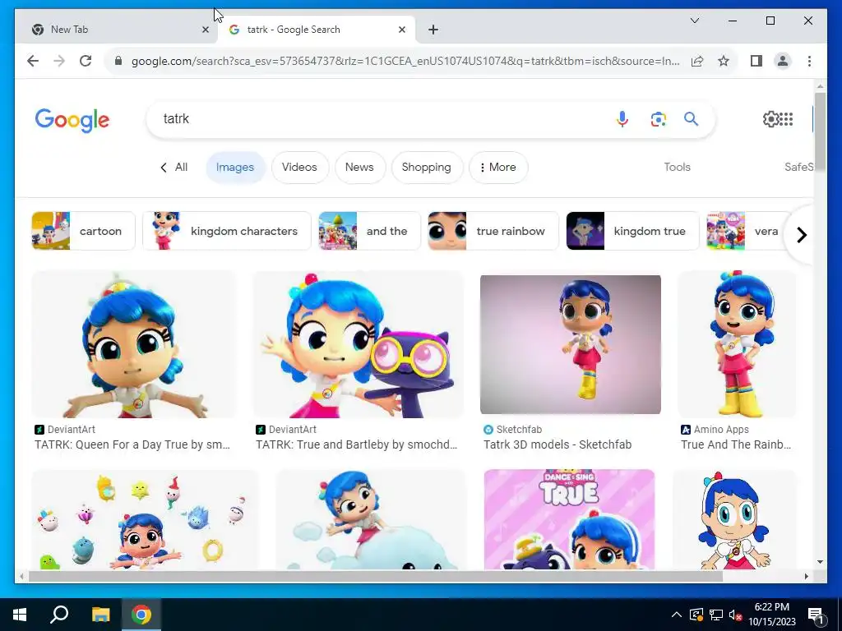The width and height of the screenshot is (842, 631).
Task: Open the Dance and Sing True image
Action: [569, 519]
